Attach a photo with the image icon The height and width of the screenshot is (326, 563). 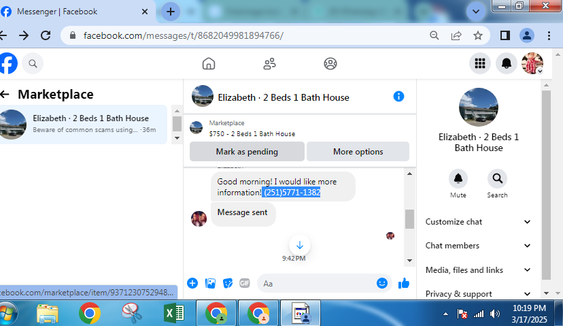(x=210, y=283)
